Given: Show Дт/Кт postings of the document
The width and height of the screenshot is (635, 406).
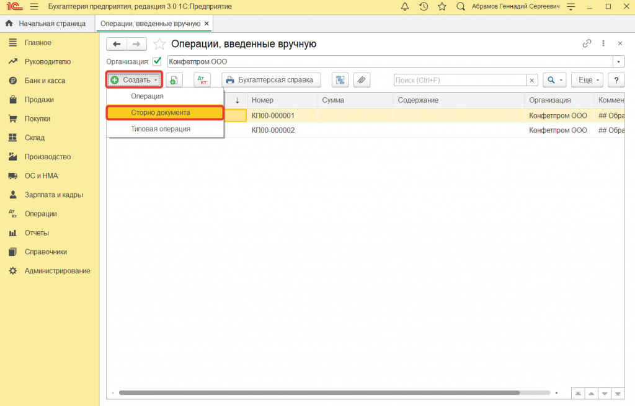Looking at the screenshot, I should click(202, 80).
